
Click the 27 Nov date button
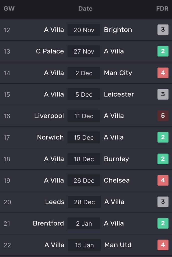84,51
